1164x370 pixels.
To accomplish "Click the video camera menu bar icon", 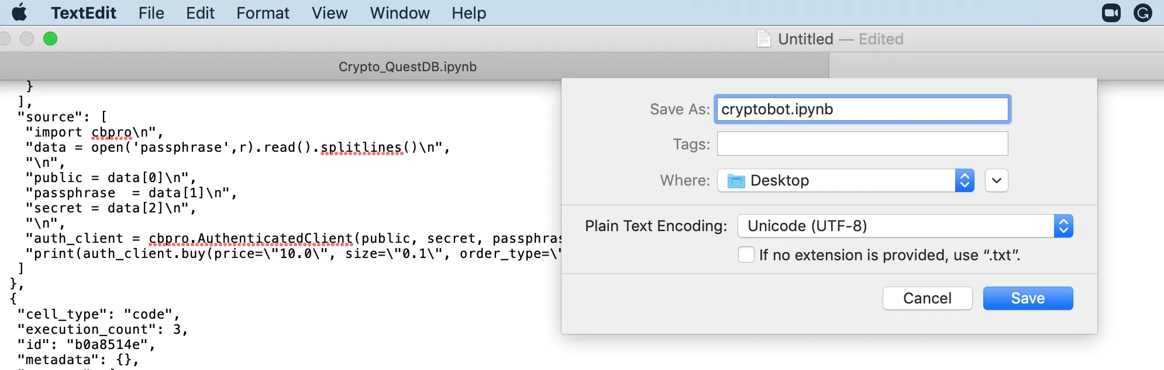I will coord(1111,13).
